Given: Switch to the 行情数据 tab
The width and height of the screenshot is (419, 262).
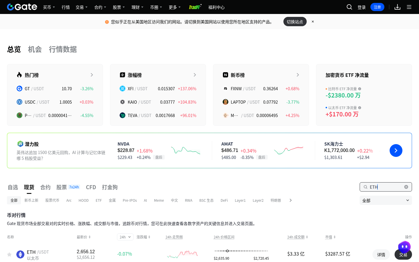Looking at the screenshot, I should [63, 49].
